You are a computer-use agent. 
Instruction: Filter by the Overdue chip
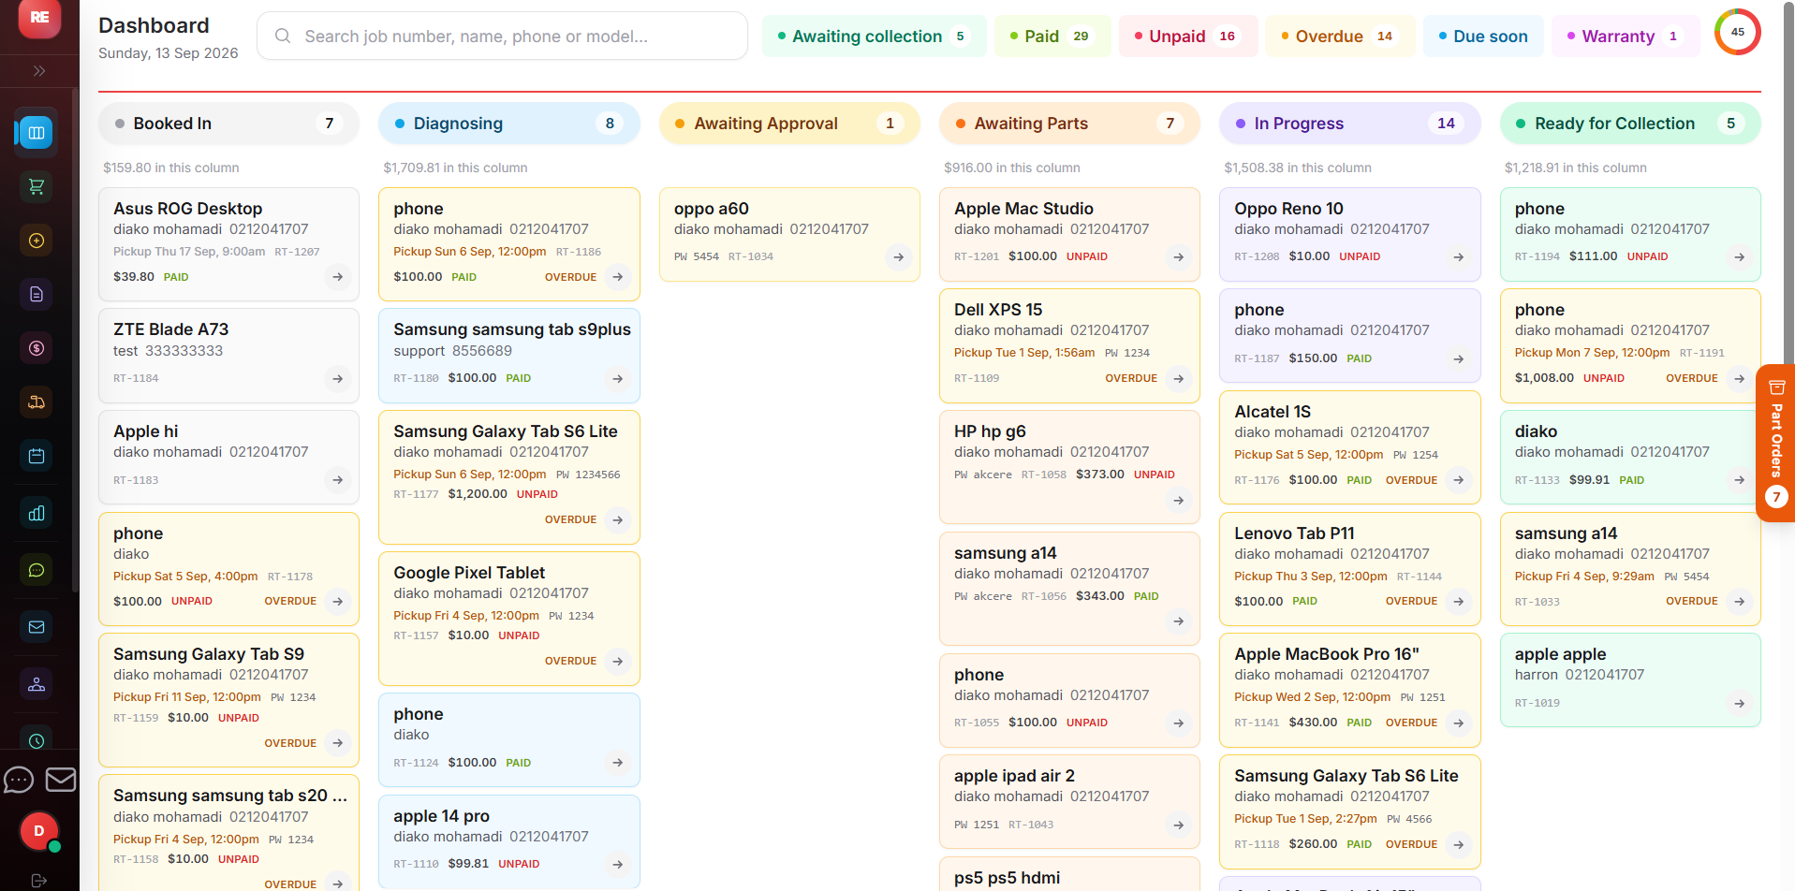point(1340,37)
